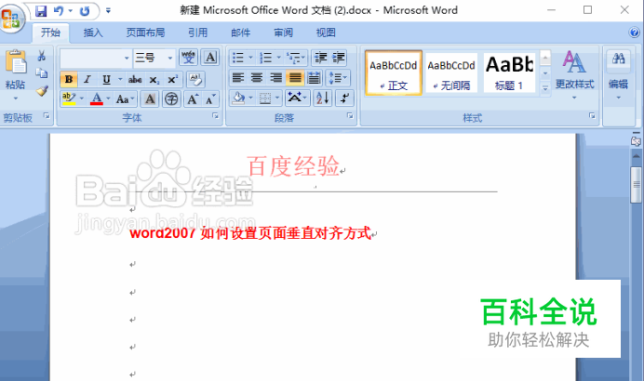The width and height of the screenshot is (644, 381).
Task: Decrease paragraph indent
Action: tap(320, 58)
